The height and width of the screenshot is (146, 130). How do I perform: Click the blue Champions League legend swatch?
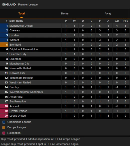[4, 122]
